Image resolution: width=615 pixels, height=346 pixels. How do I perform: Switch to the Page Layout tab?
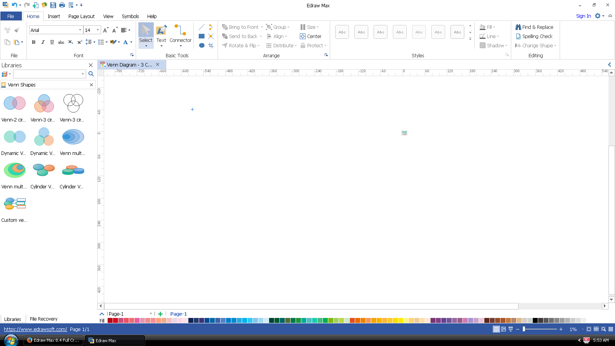click(81, 16)
